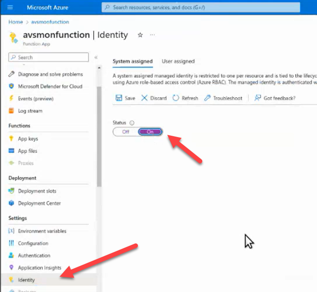Click the Environment variables bracket icon
This screenshot has height=292, width=317.
pos(11,231)
